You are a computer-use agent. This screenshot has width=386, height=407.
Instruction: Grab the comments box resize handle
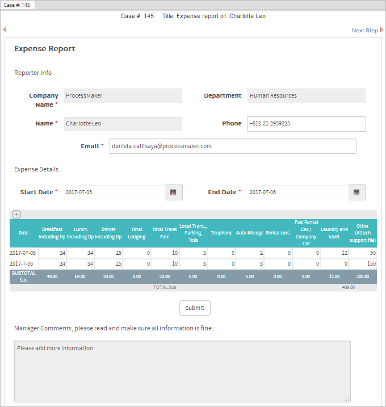[347, 398]
